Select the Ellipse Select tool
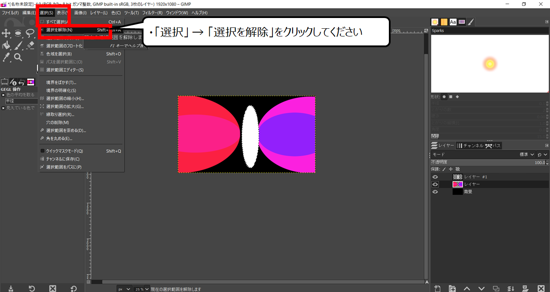 click(x=18, y=33)
